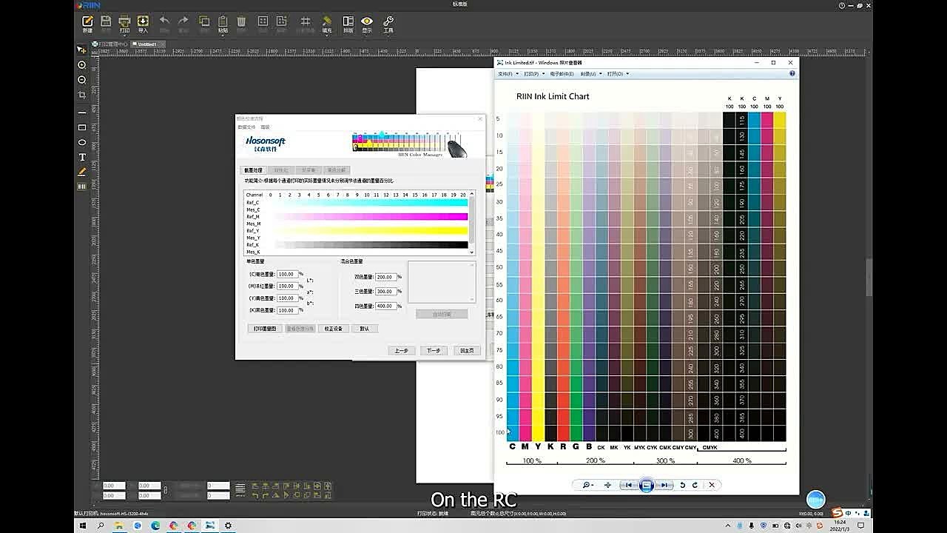Play slideshow in photo viewer
The image size is (947, 533).
coord(646,485)
